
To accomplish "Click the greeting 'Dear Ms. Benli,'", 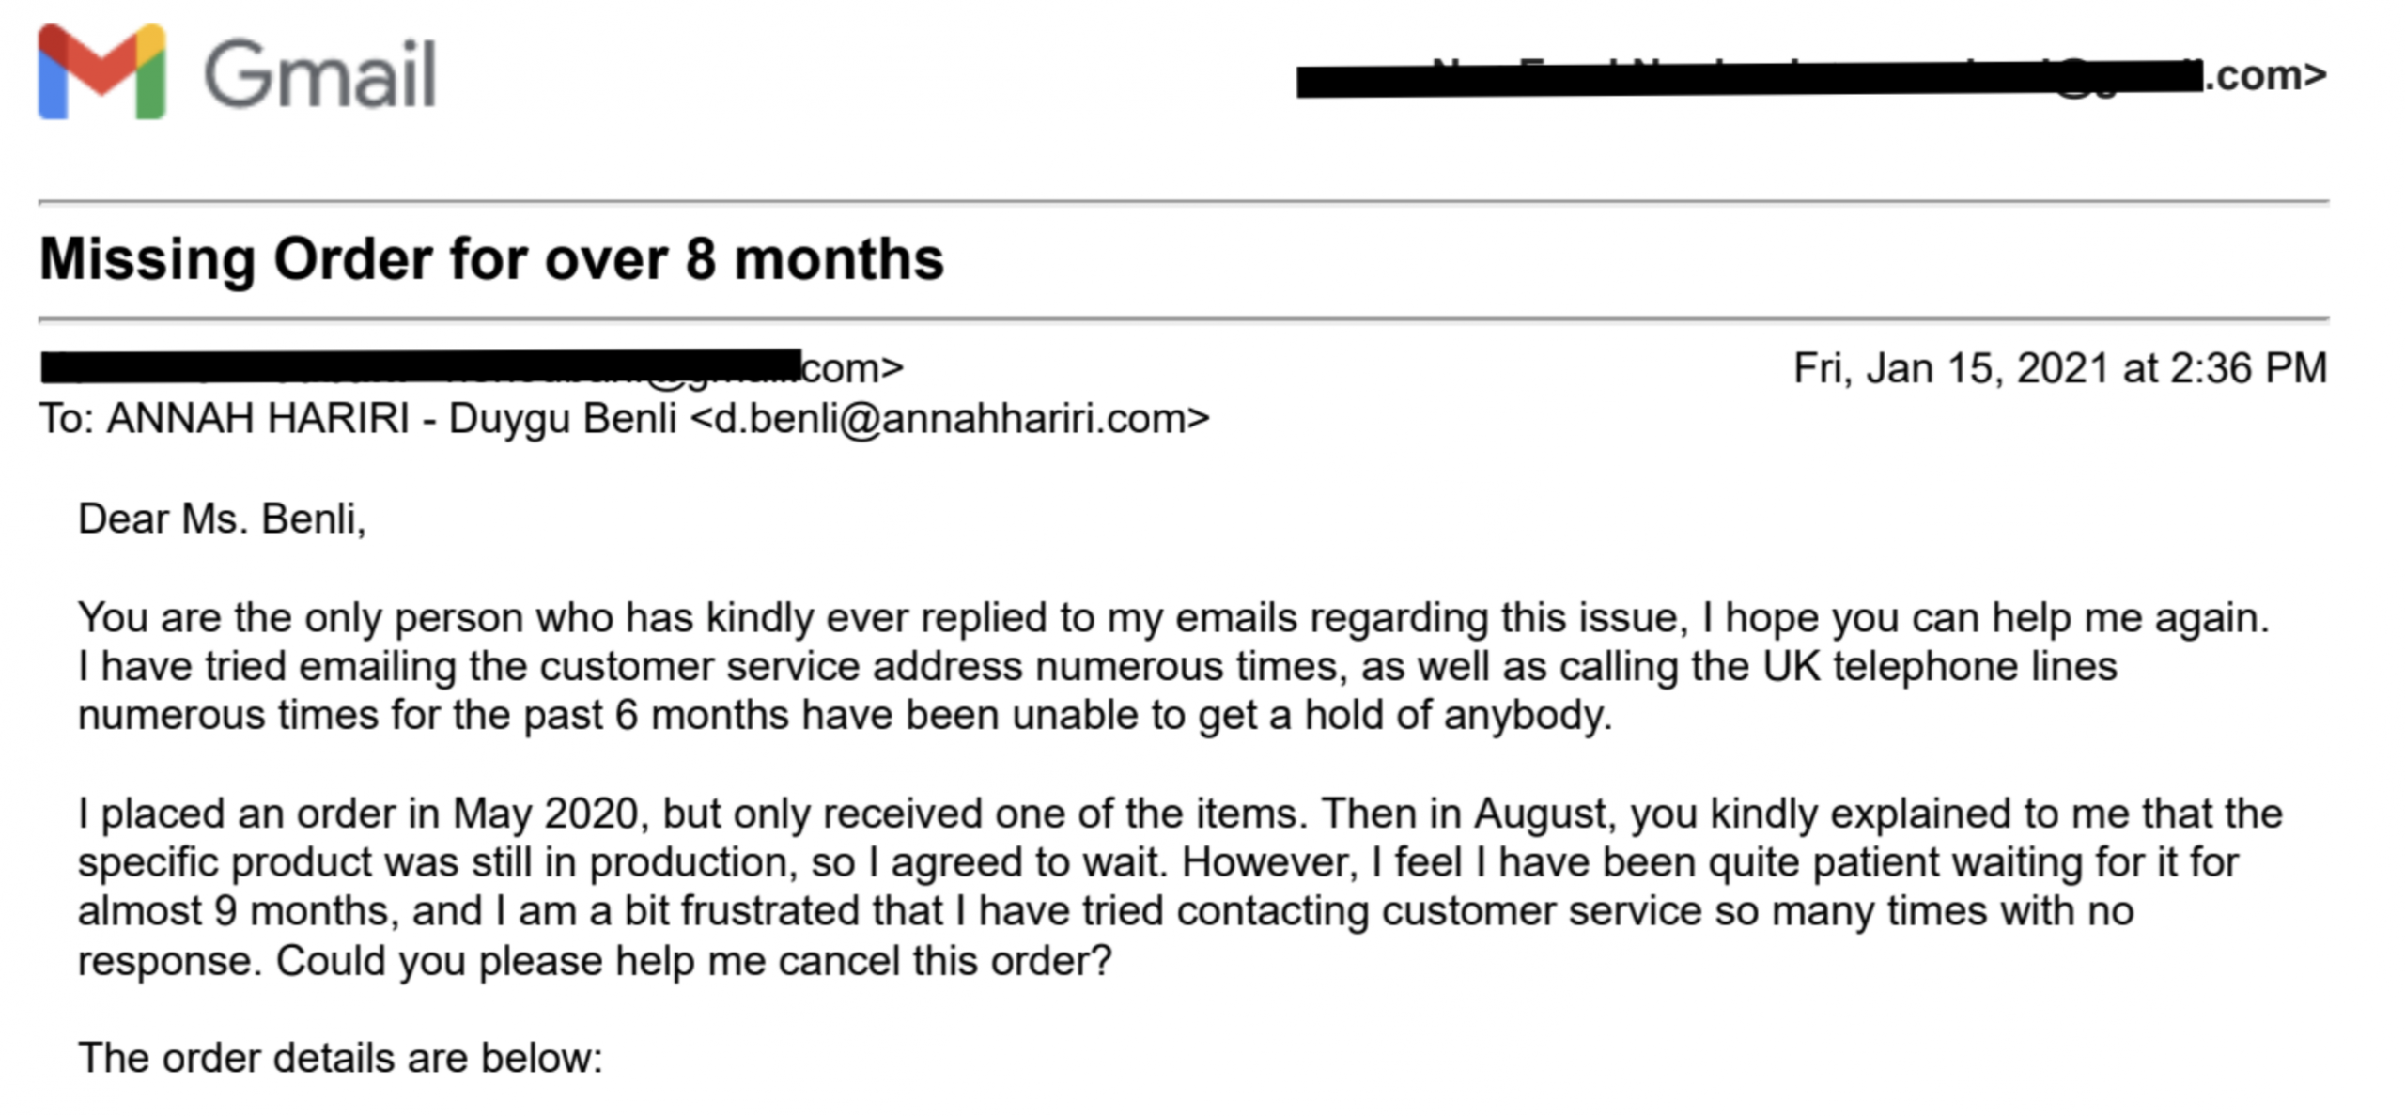I will 222,519.
